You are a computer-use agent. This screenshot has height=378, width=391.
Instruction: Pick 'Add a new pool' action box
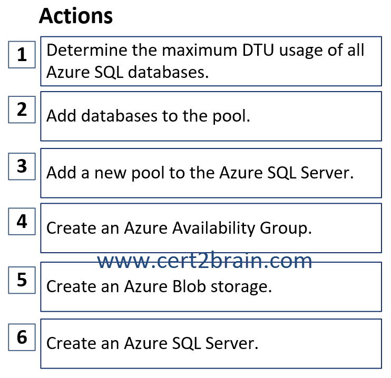point(211,173)
